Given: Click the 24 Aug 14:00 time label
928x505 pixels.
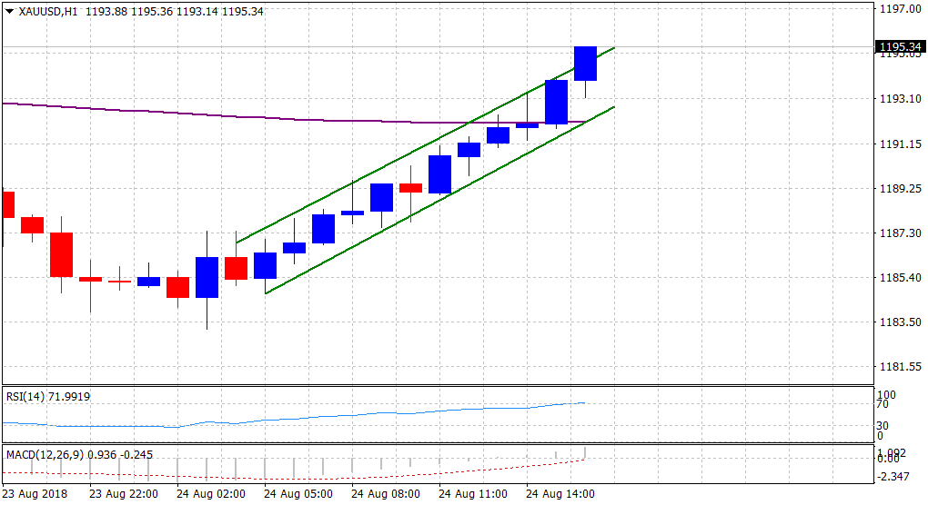Looking at the screenshot, I should [561, 494].
